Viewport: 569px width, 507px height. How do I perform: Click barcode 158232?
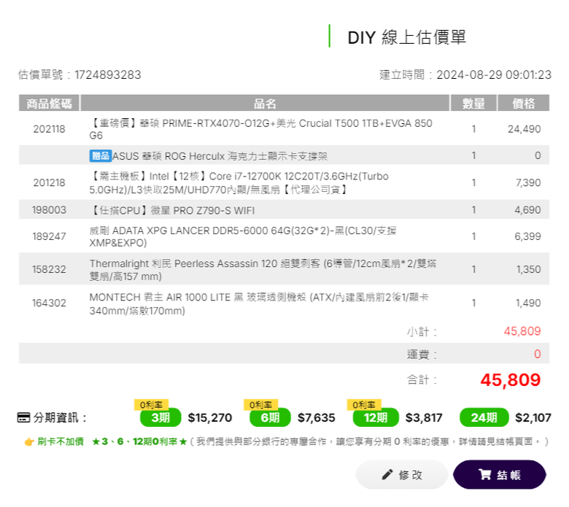pos(49,270)
